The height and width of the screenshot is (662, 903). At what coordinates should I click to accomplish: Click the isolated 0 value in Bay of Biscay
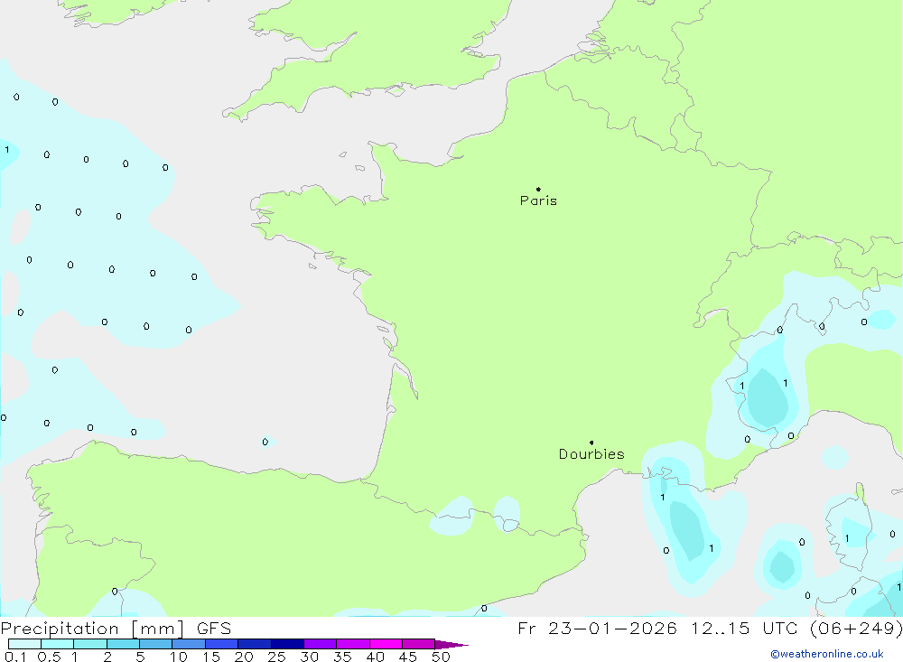pyautogui.click(x=265, y=442)
